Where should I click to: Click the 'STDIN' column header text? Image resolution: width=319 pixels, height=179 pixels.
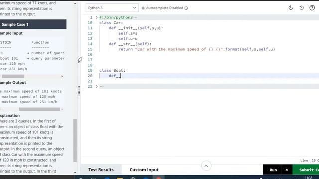6,42
